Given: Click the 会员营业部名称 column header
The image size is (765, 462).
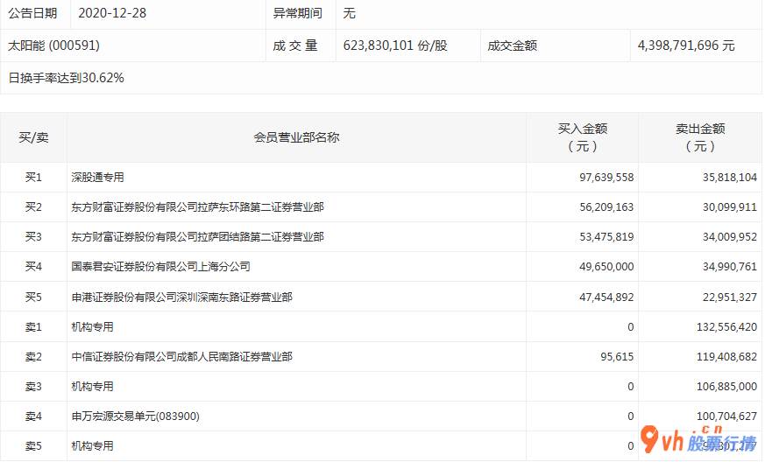Looking at the screenshot, I should (296, 137).
